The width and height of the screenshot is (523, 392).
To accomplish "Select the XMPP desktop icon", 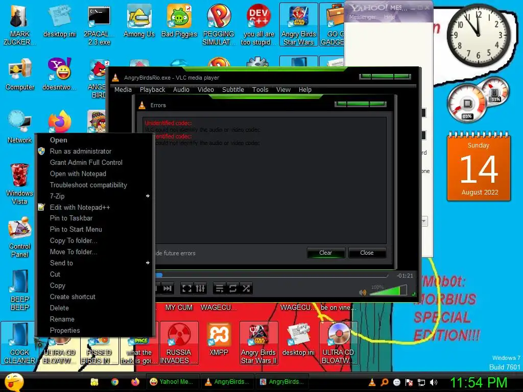I will point(219,340).
